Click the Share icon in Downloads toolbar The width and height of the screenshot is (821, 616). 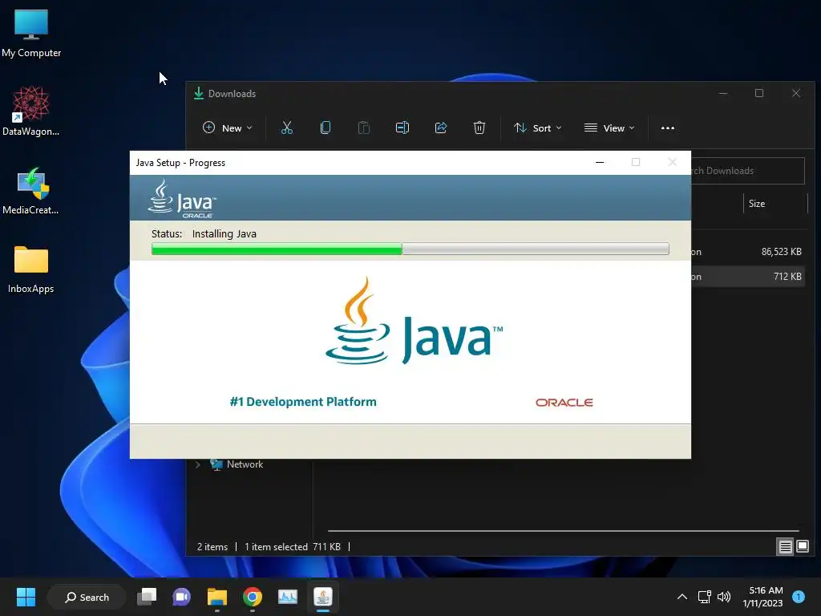point(441,128)
